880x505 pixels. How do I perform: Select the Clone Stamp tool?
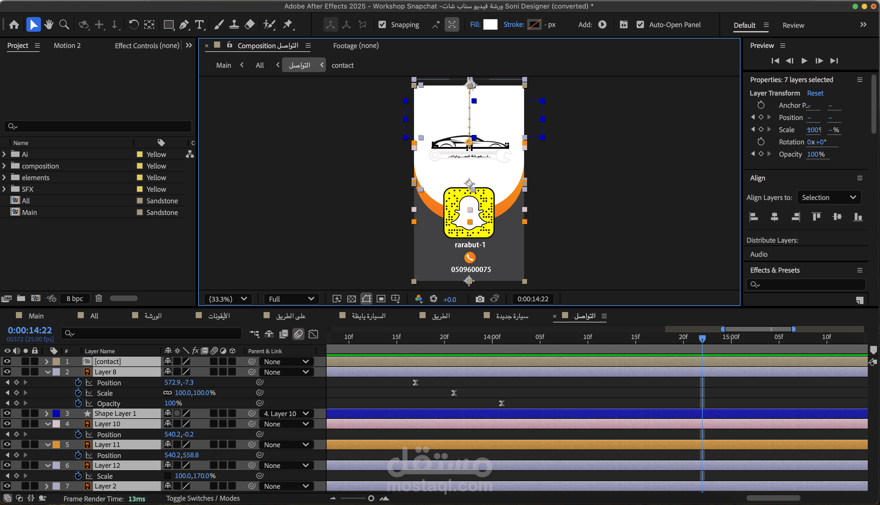(x=234, y=25)
